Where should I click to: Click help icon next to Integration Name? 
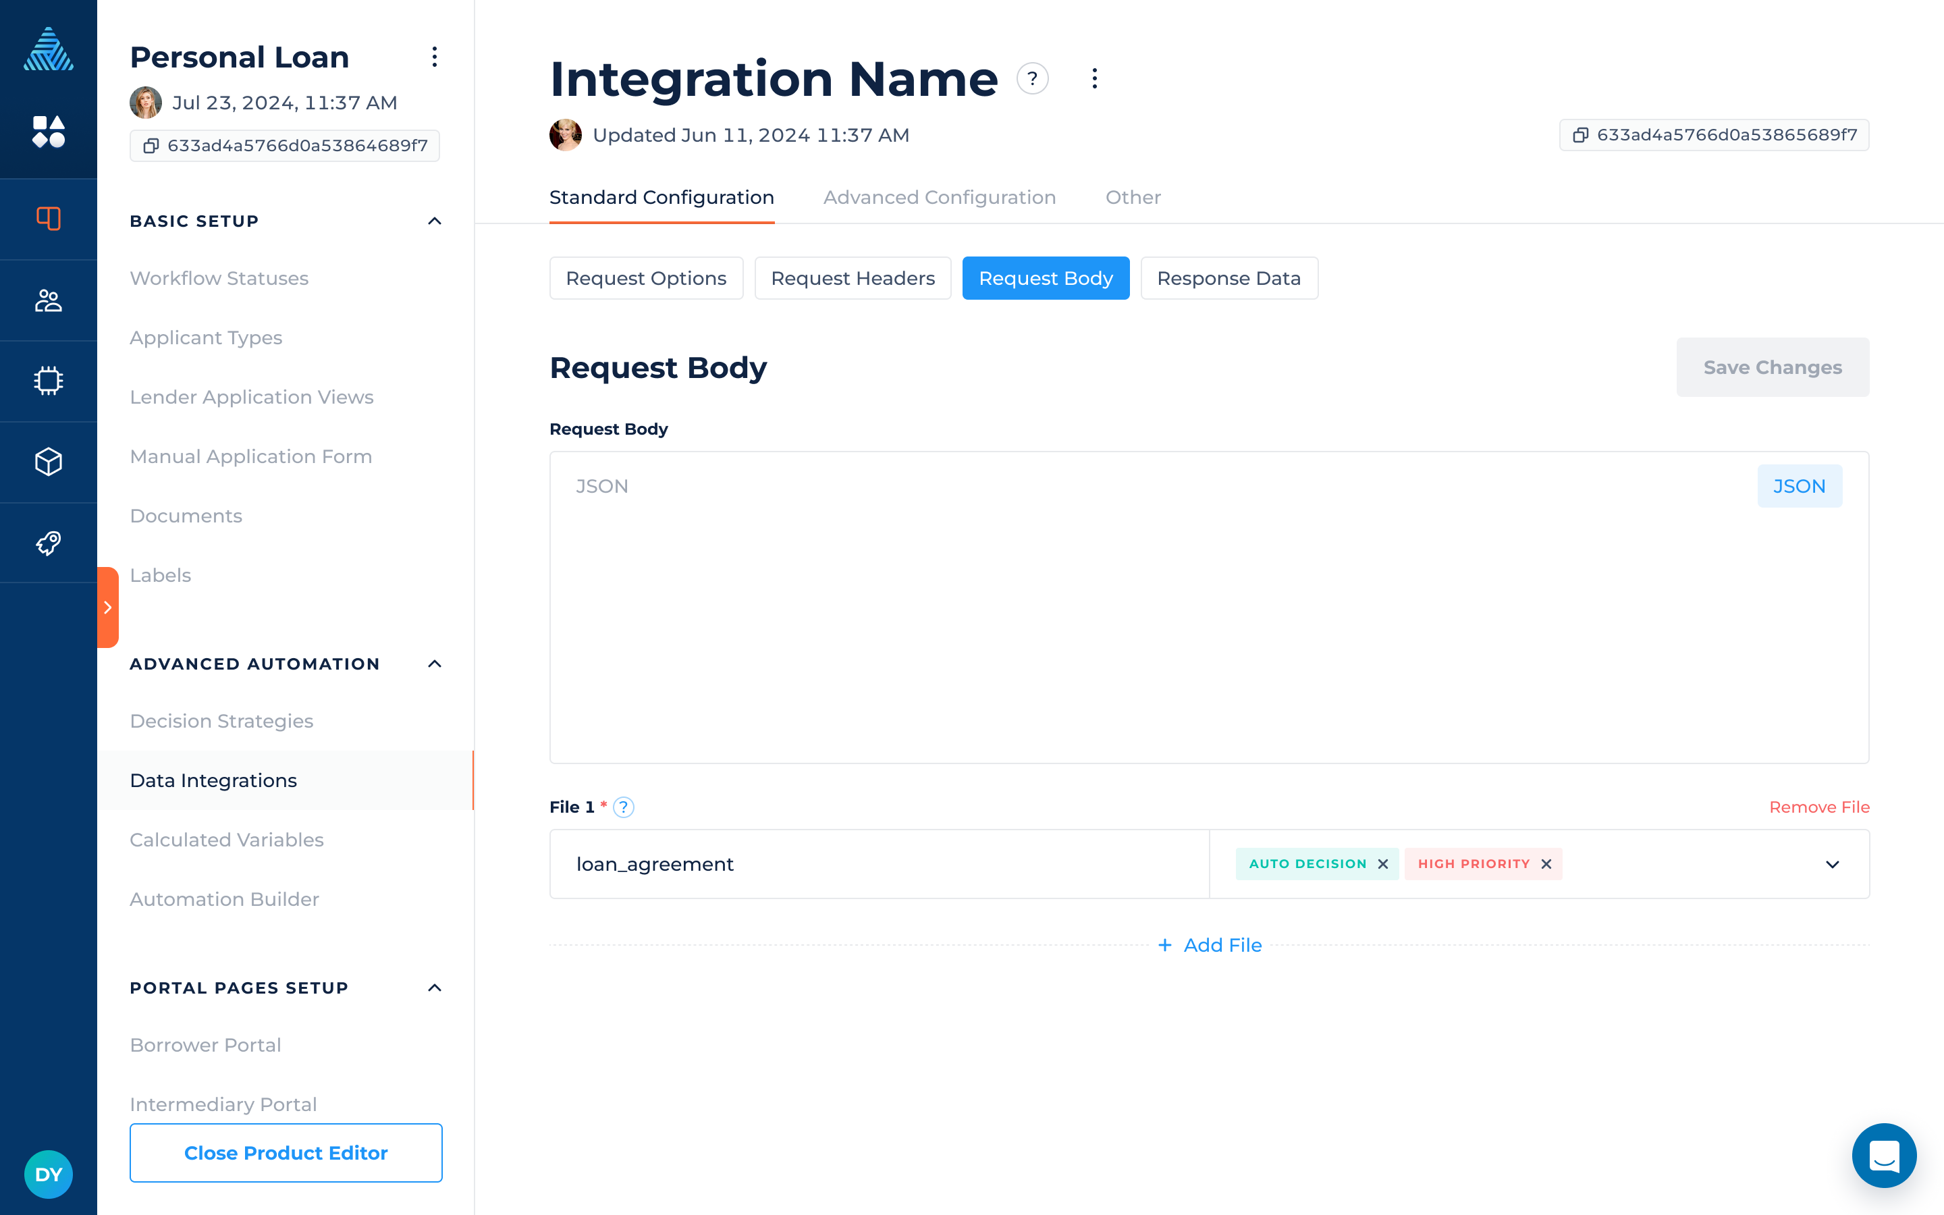click(1032, 79)
